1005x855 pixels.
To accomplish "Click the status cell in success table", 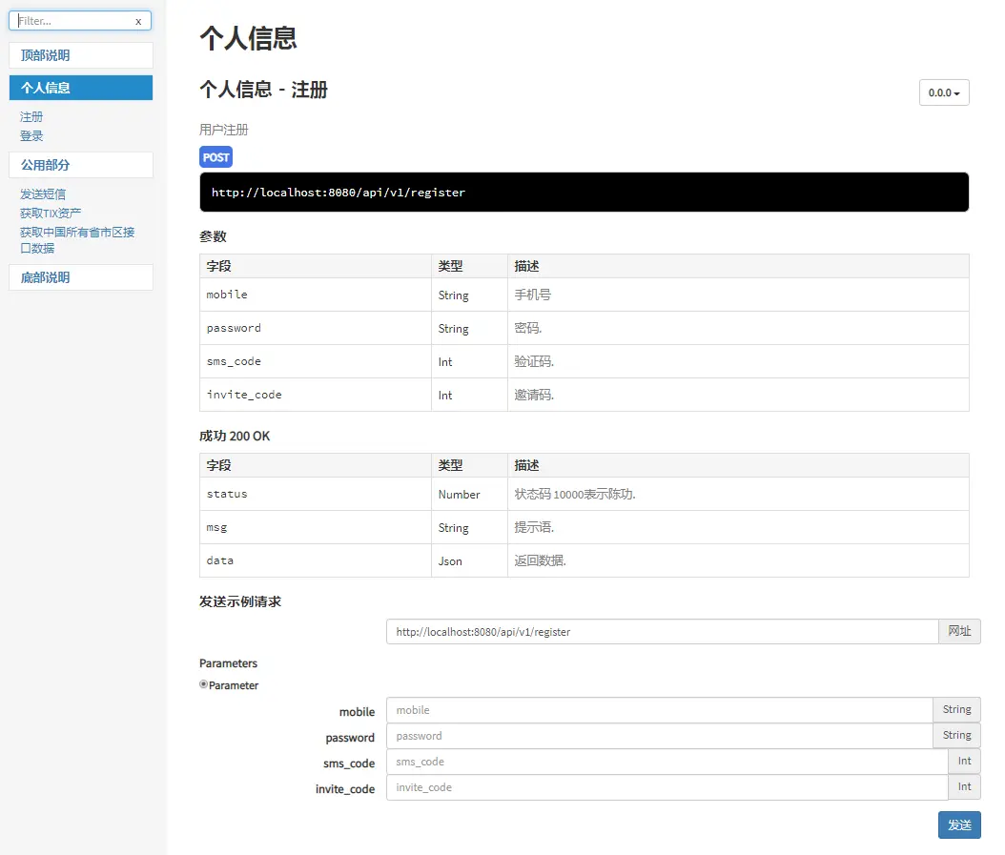I will pyautogui.click(x=316, y=494).
